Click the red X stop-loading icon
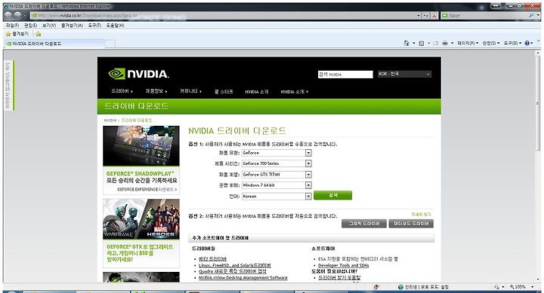 tap(434, 16)
